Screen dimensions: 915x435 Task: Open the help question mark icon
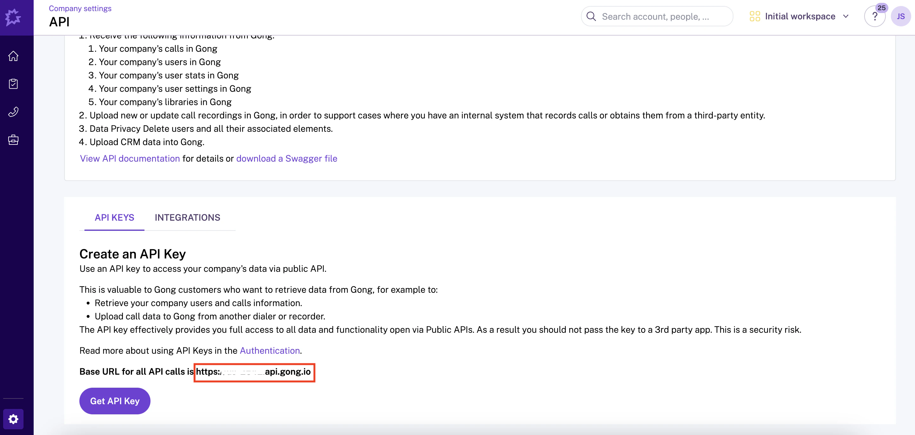point(874,16)
